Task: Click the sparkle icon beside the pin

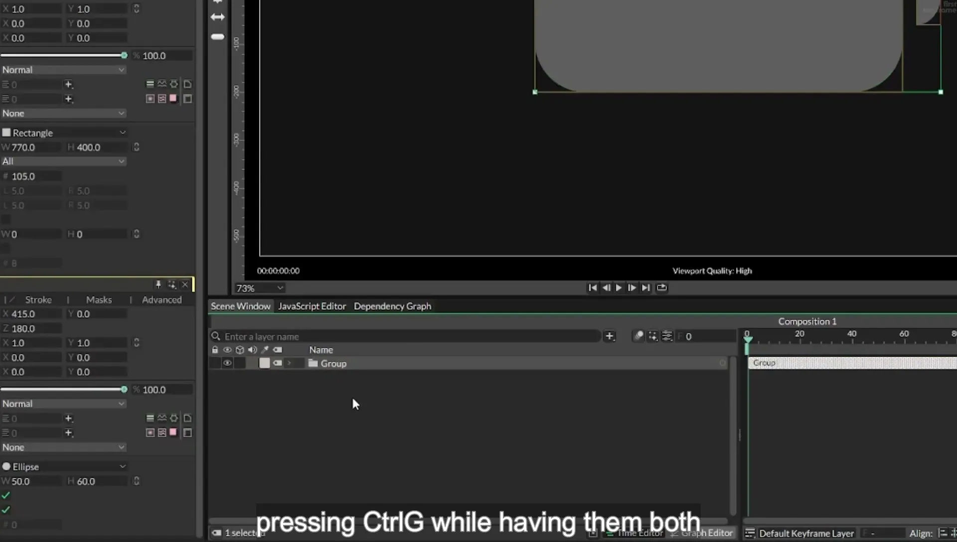Action: (x=172, y=284)
